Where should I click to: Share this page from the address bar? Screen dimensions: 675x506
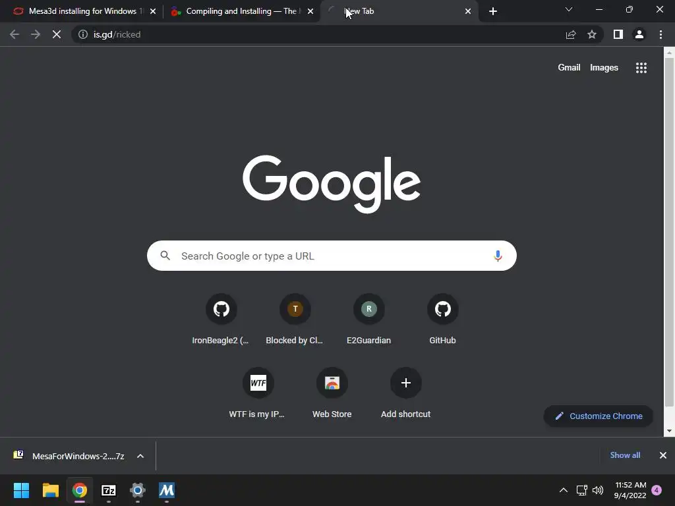point(571,34)
